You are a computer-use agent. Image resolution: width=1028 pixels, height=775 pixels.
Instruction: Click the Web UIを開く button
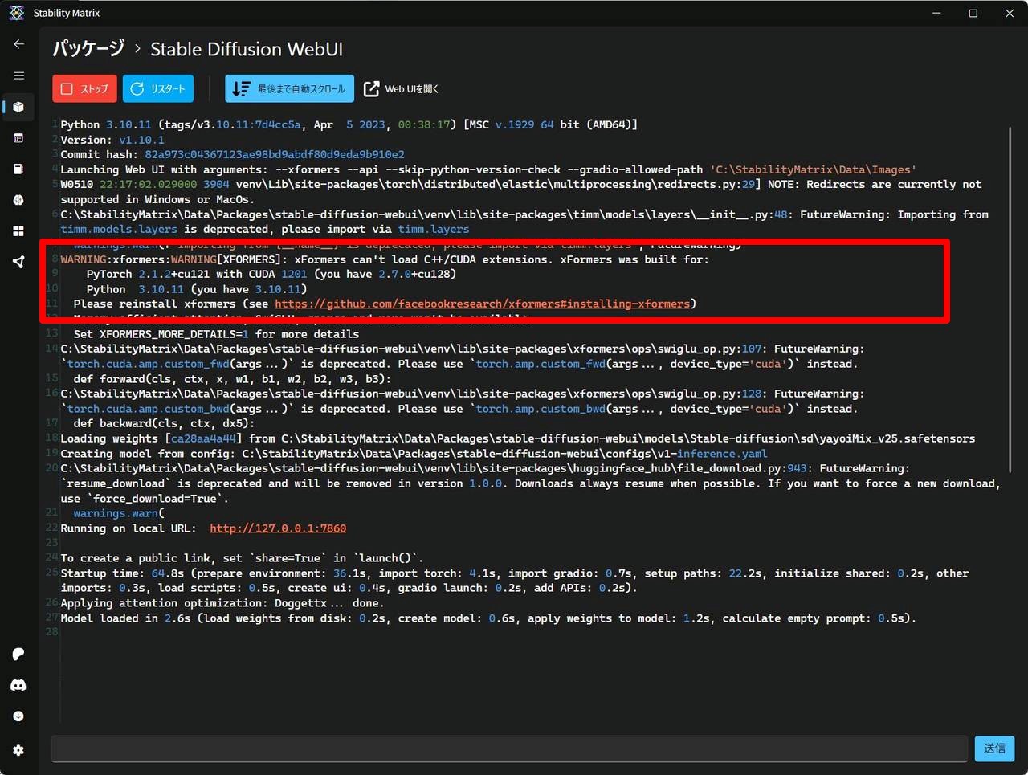point(402,89)
